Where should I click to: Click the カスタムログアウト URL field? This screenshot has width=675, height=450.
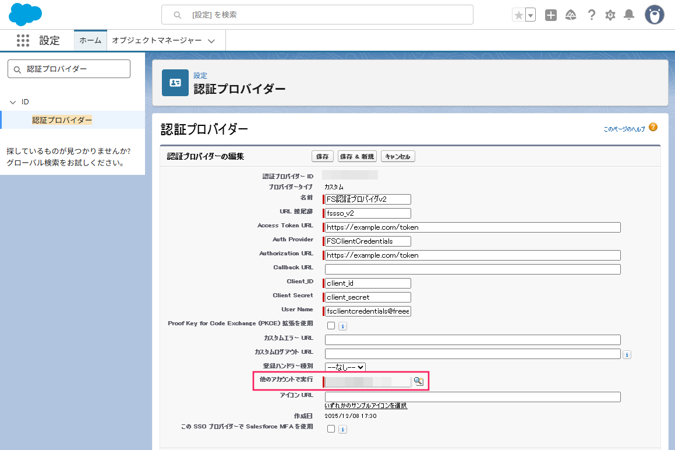point(473,354)
